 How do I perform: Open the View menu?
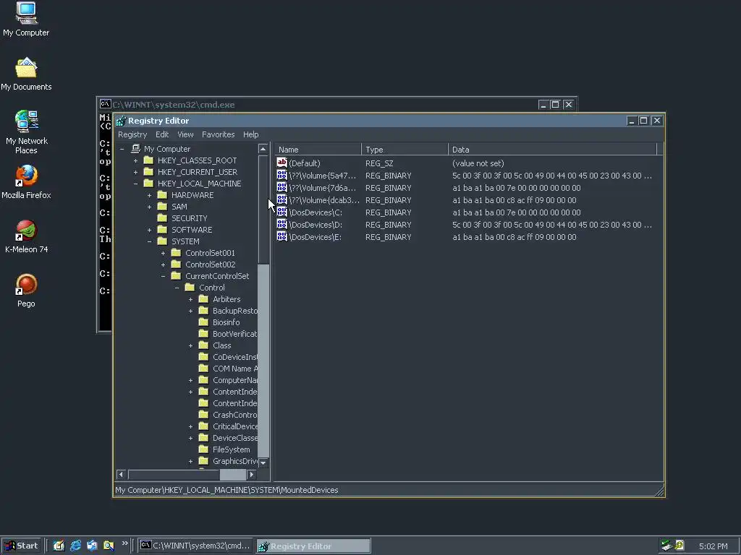point(185,134)
